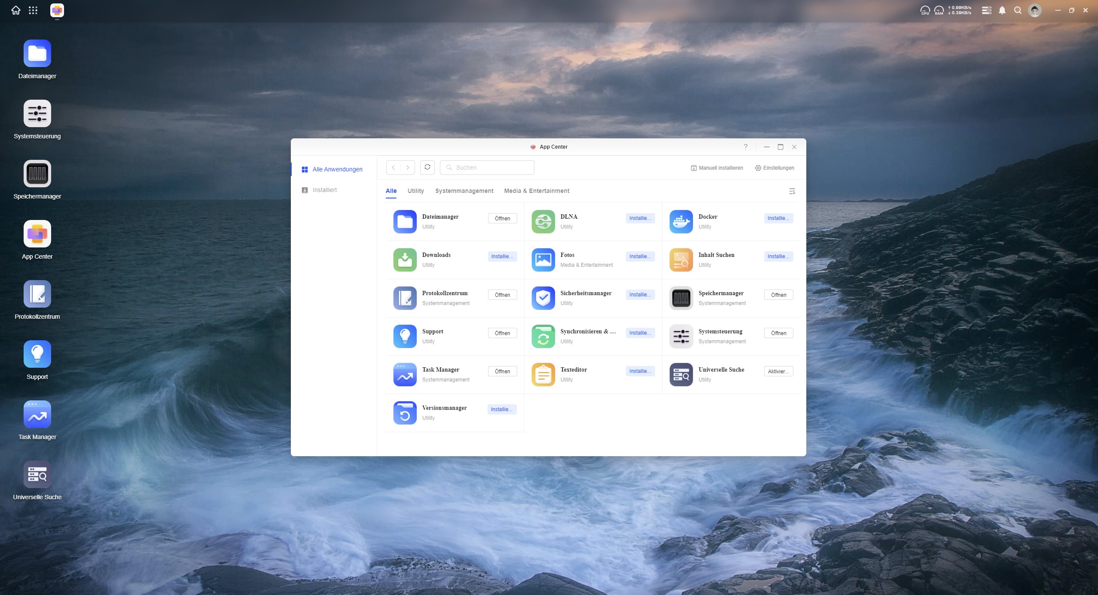Screen dimensions: 1098x595
Task: Click the Suchen search field
Action: pyautogui.click(x=492, y=168)
